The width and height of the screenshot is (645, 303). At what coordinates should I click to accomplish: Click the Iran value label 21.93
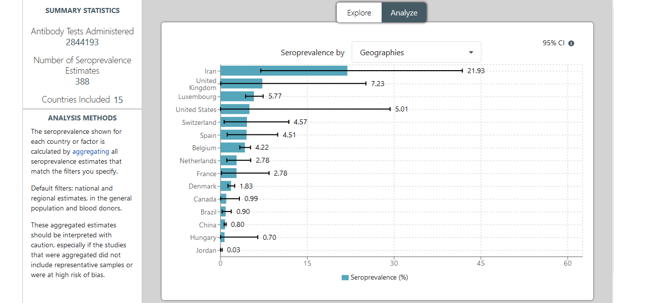(x=476, y=71)
